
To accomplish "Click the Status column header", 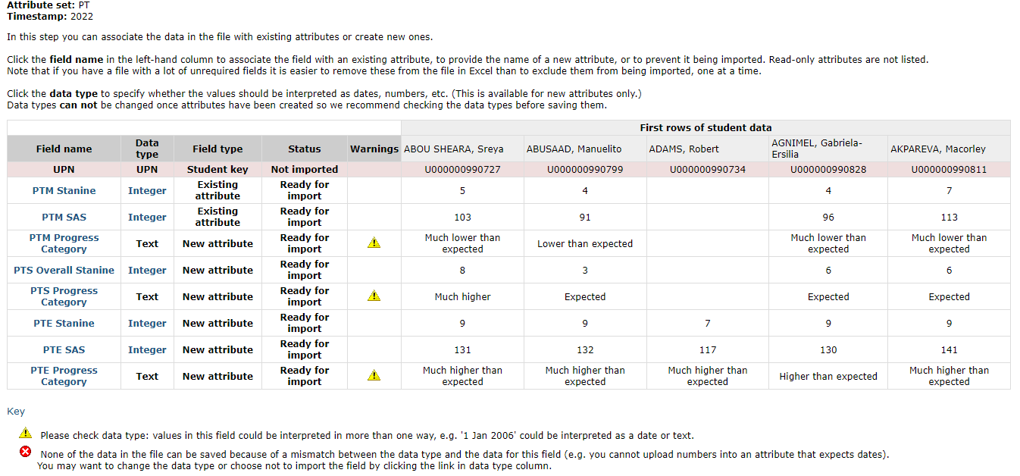I will pyautogui.click(x=305, y=149).
